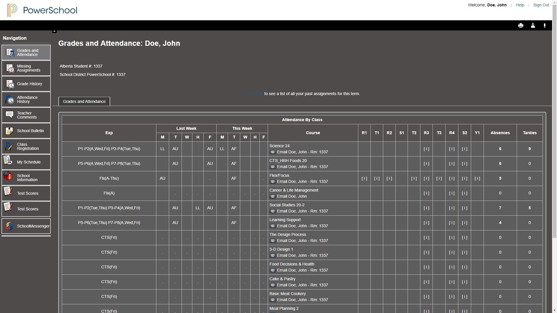The height and width of the screenshot is (313, 557).
Task: Collapse the header using the small arrow
Action: 54,30
